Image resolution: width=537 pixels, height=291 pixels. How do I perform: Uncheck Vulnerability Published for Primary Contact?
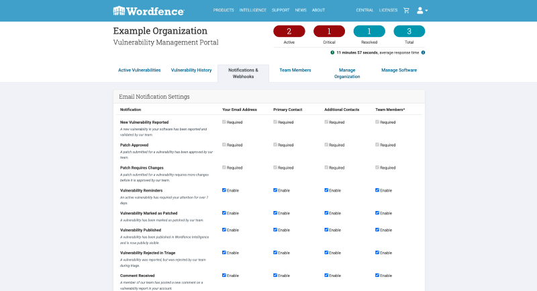pos(275,230)
